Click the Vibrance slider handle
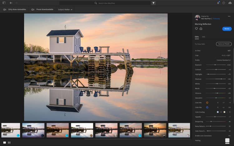Image resolution: width=234 pixels, height=146 pixels. tap(217, 93)
